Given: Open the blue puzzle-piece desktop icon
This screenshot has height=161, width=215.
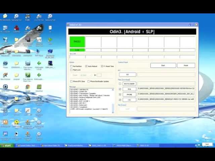Looking at the screenshot, I should (x=50, y=51).
